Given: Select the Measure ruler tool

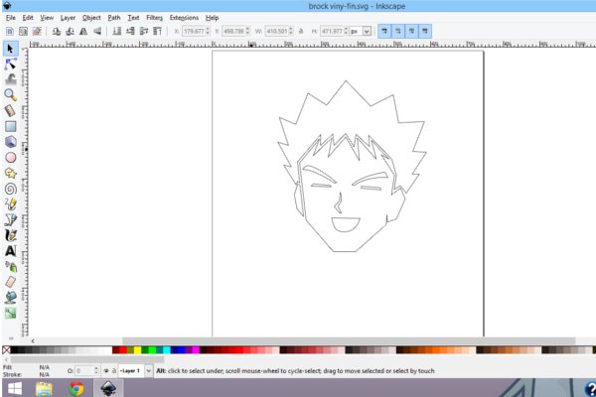Looking at the screenshot, I should [x=10, y=110].
